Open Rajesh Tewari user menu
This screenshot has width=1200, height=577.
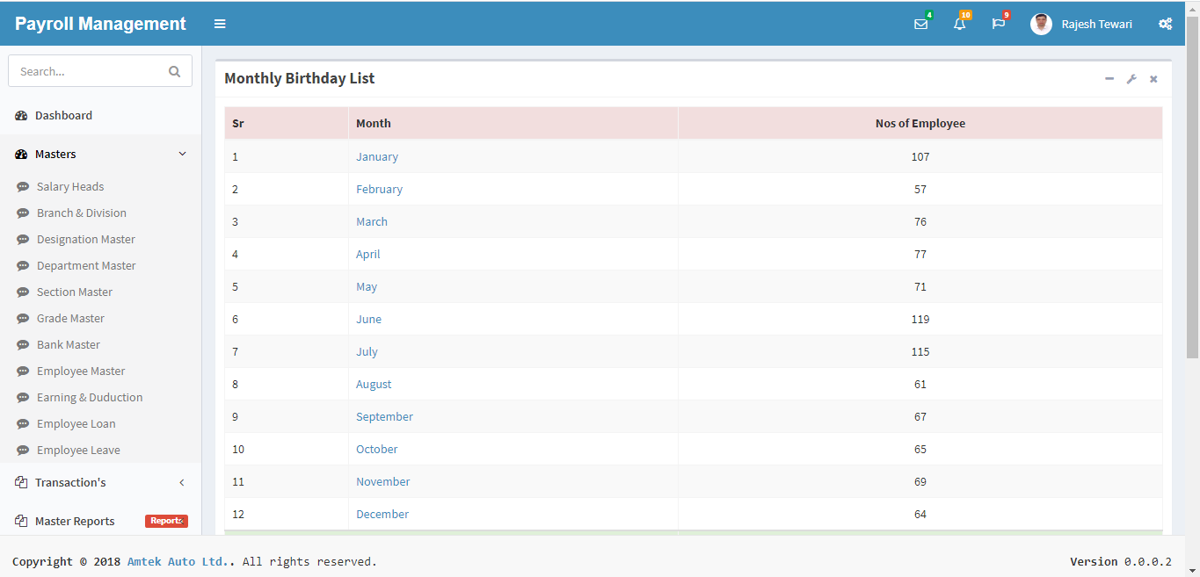(x=1081, y=24)
